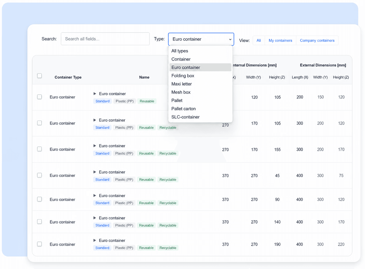Check the row with internal height 90
The height and width of the screenshot is (269, 365).
[39, 199]
